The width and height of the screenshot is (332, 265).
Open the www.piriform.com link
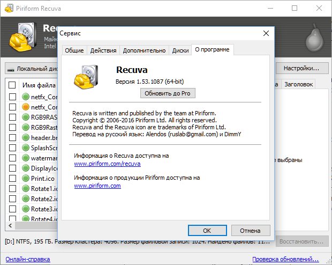(x=97, y=186)
